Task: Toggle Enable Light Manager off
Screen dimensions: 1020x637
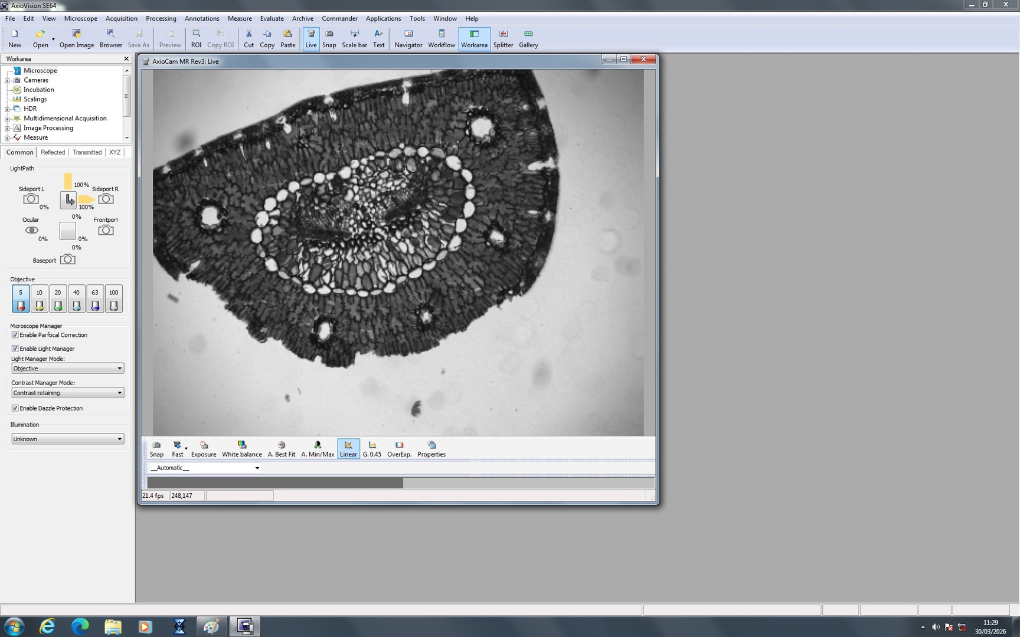Action: coord(15,349)
